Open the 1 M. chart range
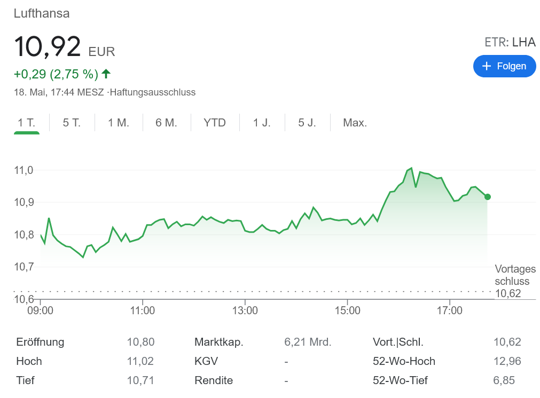Screen dimensions: 540x398 tap(119, 123)
